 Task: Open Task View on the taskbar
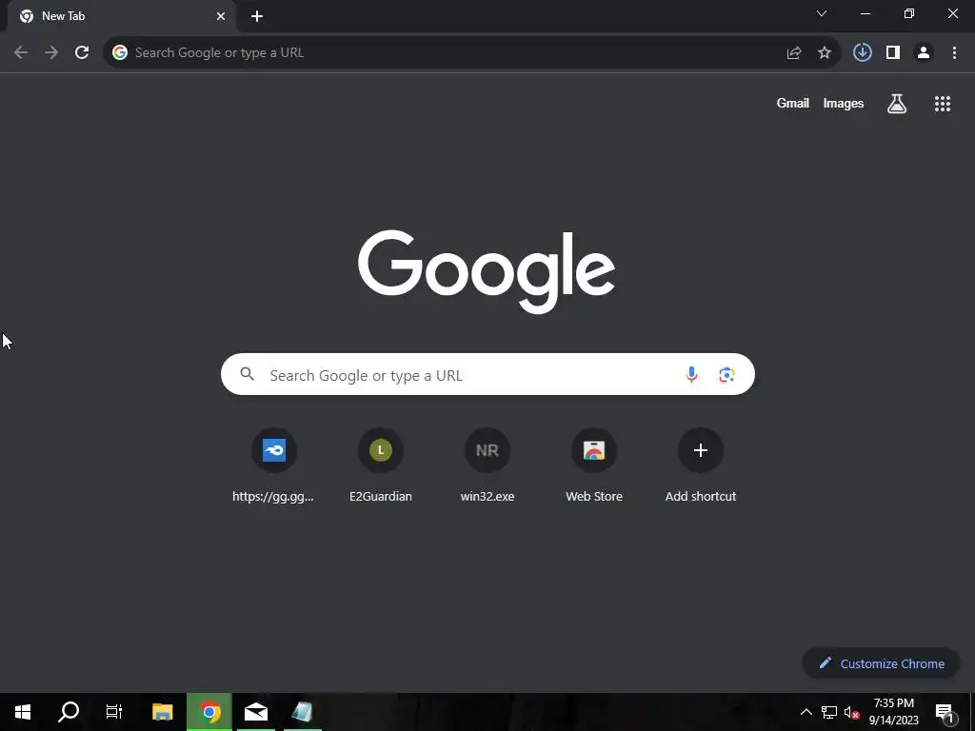[x=114, y=712]
